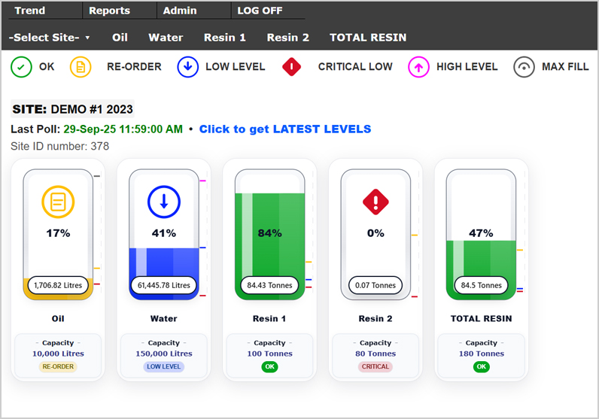Click the low level arrow icon in Water tank
599x419 pixels.
tap(164, 202)
